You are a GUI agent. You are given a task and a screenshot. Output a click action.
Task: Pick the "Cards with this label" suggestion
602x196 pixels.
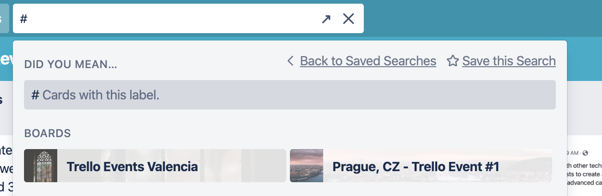[x=290, y=95]
